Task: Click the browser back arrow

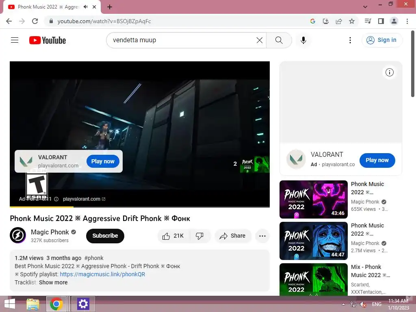Action: (x=9, y=21)
